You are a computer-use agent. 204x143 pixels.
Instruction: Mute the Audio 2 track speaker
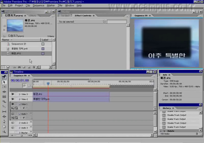point(12,123)
